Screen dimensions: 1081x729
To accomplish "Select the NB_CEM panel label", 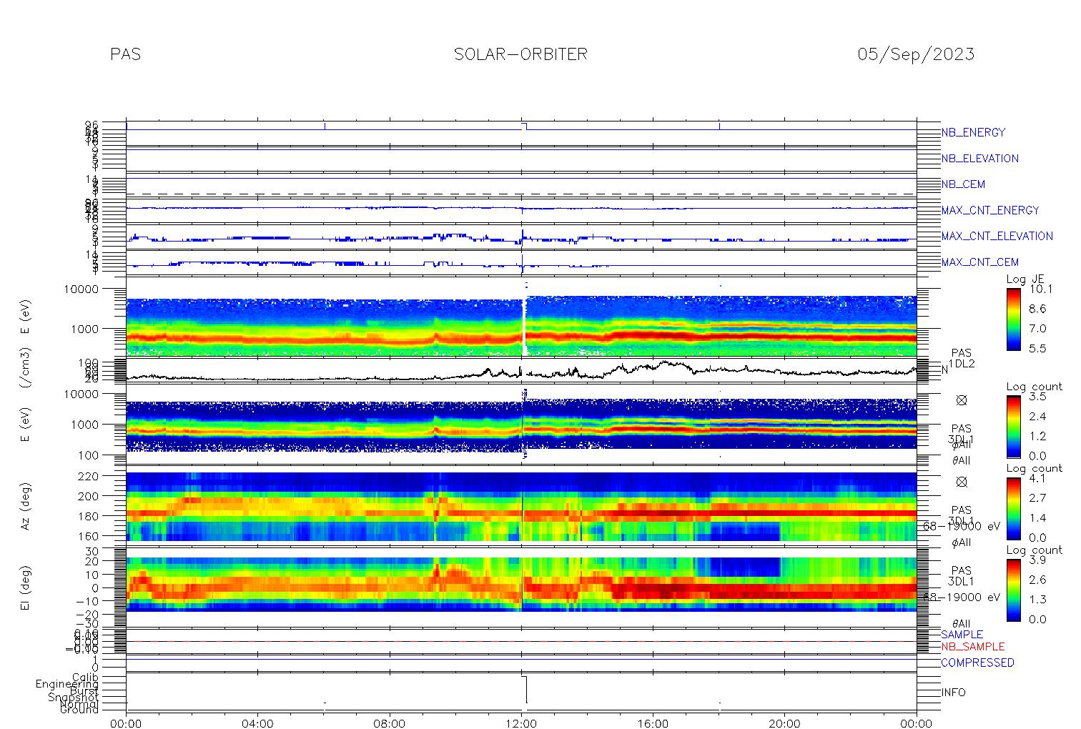I will coord(963,184).
